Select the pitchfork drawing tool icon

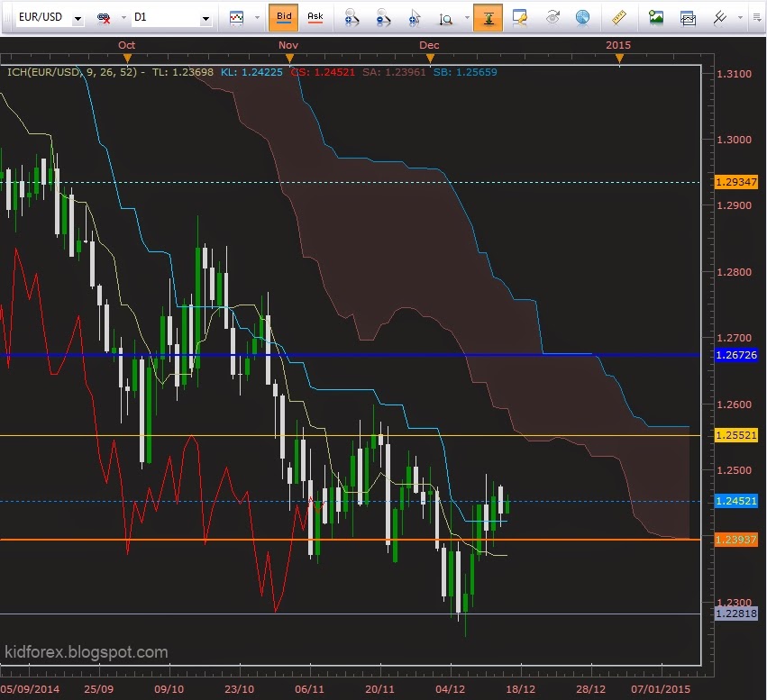[719, 18]
